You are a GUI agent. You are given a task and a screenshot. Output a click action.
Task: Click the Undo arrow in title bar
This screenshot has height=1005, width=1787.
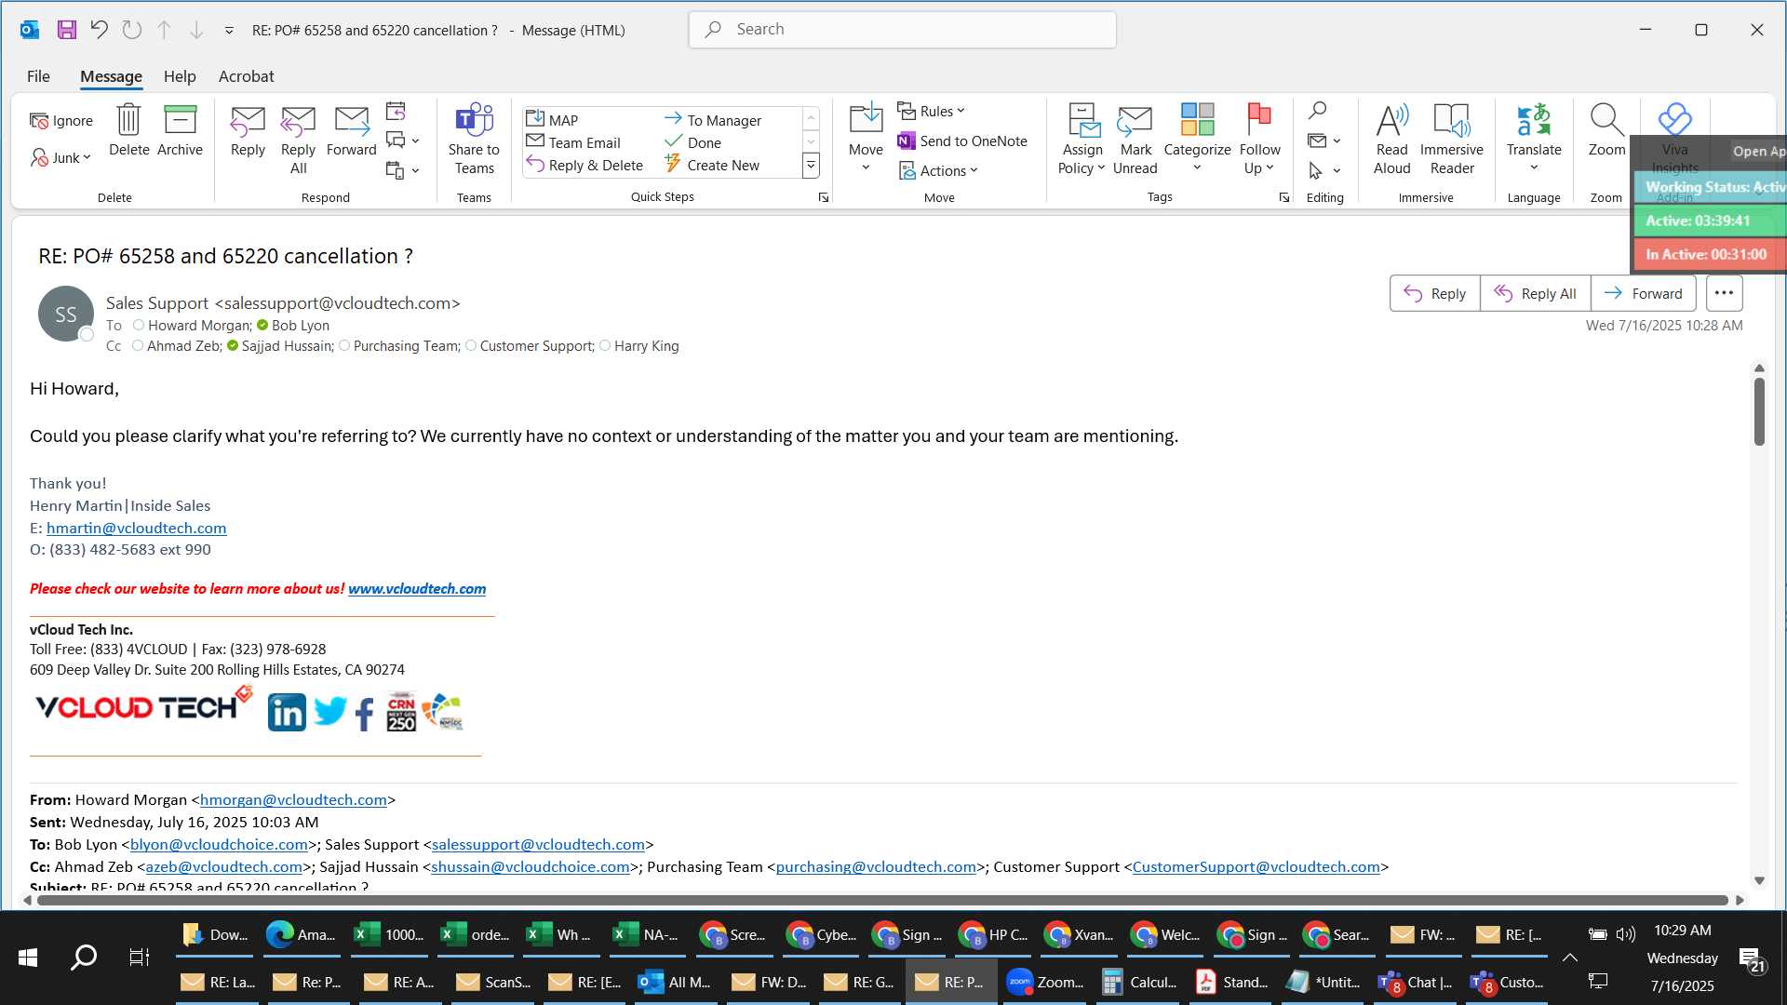click(99, 30)
